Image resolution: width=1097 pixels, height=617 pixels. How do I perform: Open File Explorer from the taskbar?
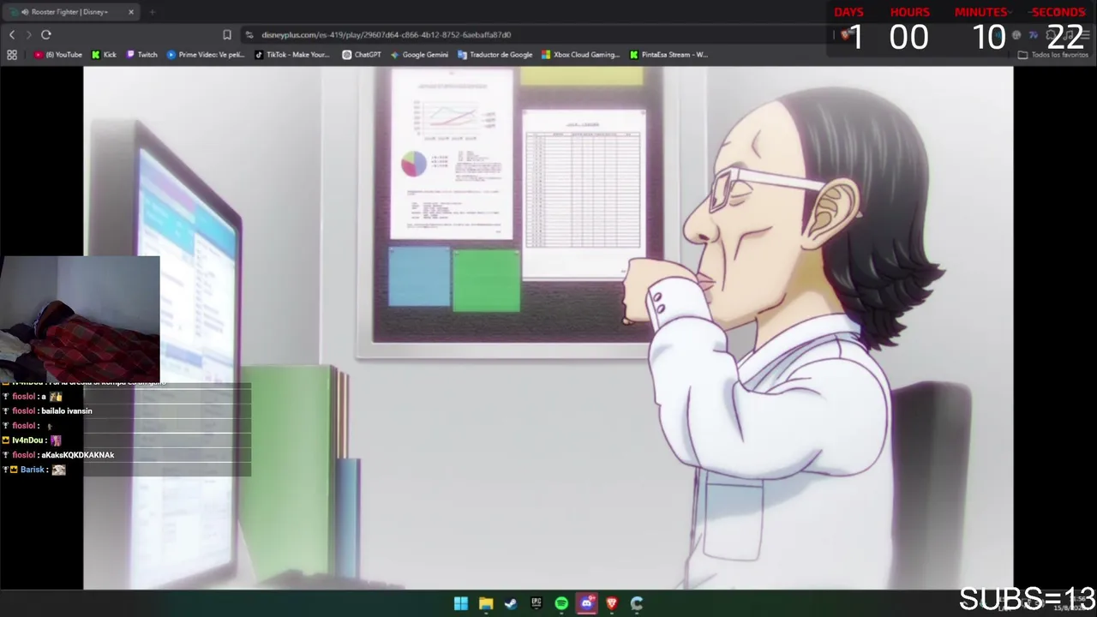point(486,603)
